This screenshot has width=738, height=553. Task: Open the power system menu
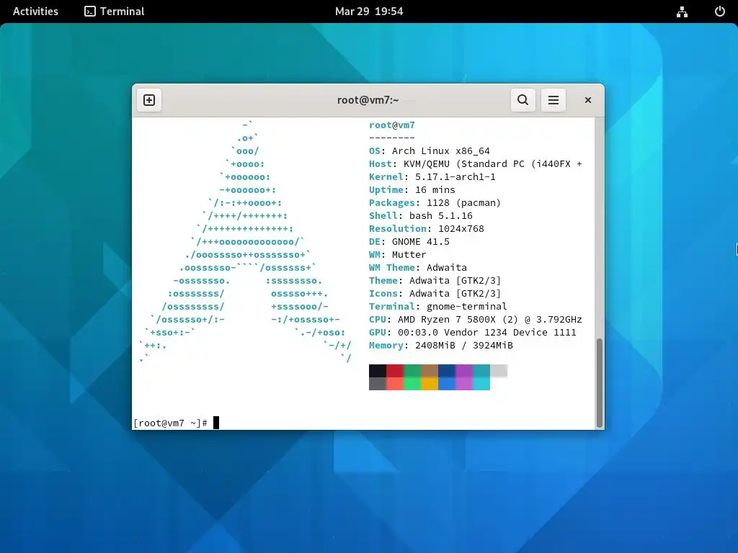(x=720, y=12)
